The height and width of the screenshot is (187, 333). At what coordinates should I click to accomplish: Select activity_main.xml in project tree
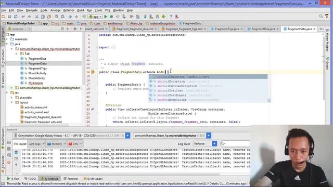pos(36,108)
